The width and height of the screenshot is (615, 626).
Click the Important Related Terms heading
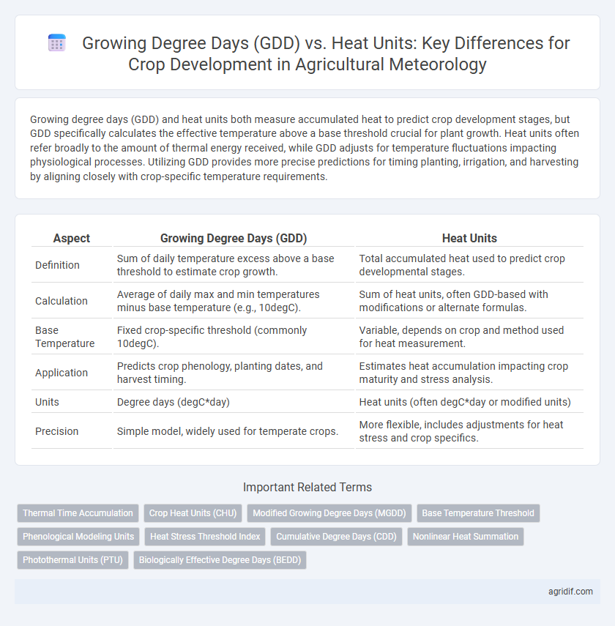307,487
